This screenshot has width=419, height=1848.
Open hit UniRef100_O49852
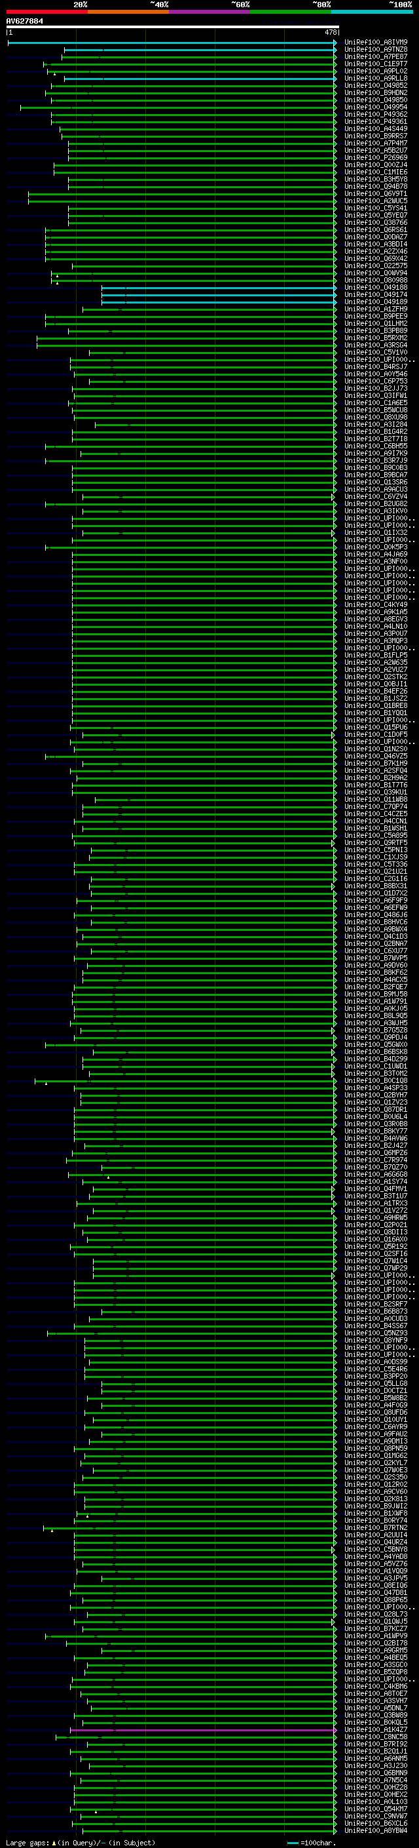376,85
